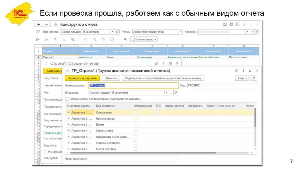Click the copy icon in constructor toolbar
The image size is (304, 170).
pyautogui.click(x=103, y=39)
